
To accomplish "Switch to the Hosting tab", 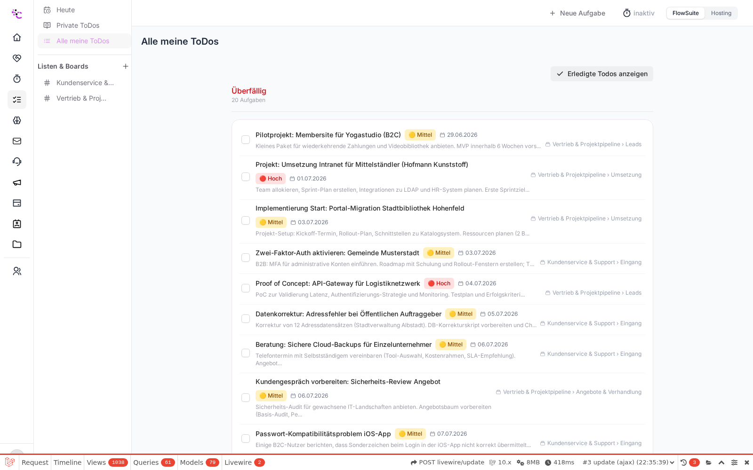I will [721, 13].
